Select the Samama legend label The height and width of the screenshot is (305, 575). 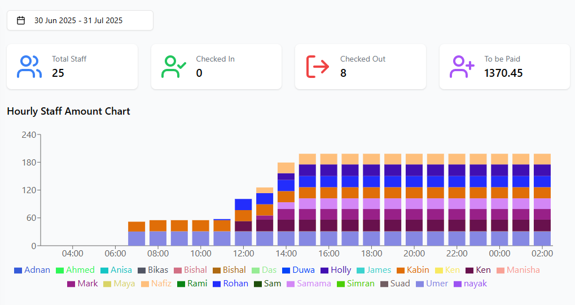click(314, 284)
